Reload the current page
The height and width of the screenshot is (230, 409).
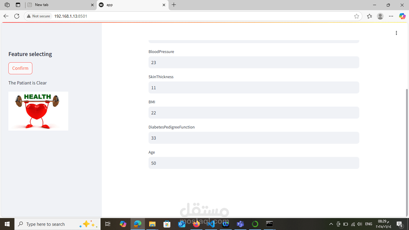point(17,16)
